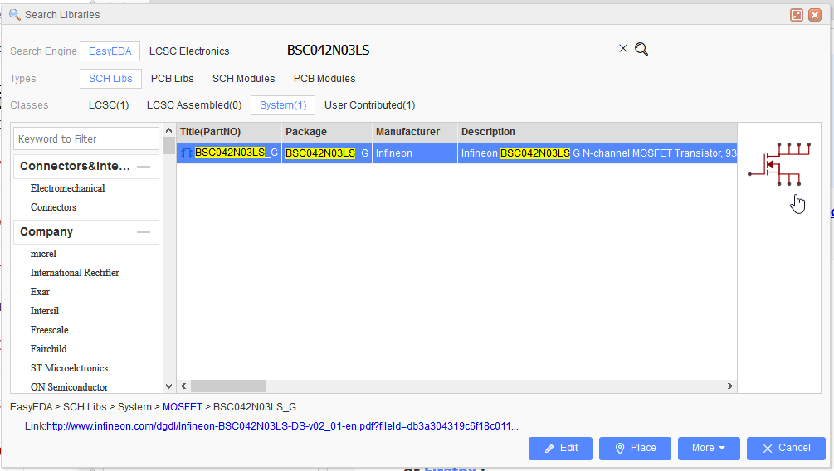Sort by Package column header
This screenshot has width=834, height=471.
tap(327, 132)
